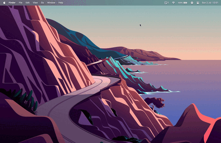
Task: Open the Edit menu
Action: 27,3
